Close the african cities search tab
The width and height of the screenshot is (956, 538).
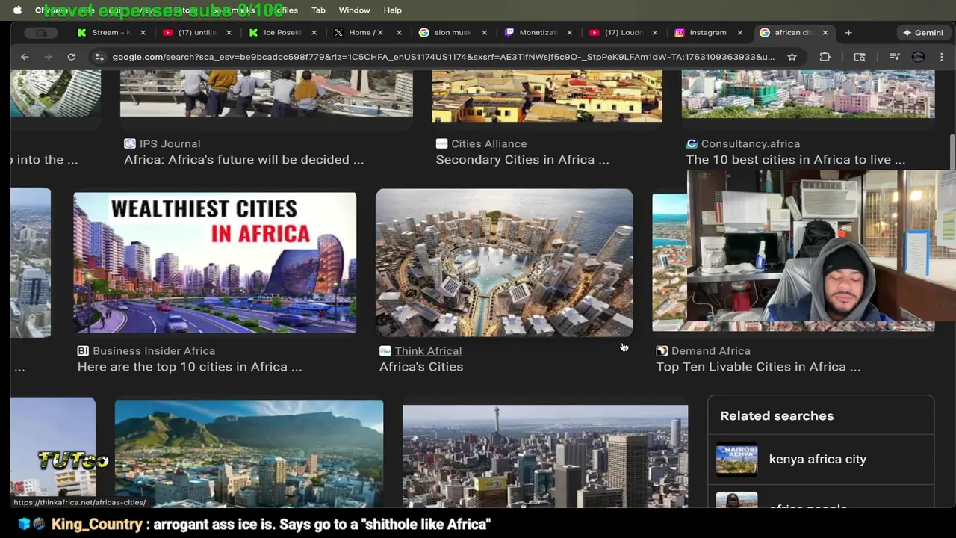[x=825, y=33]
